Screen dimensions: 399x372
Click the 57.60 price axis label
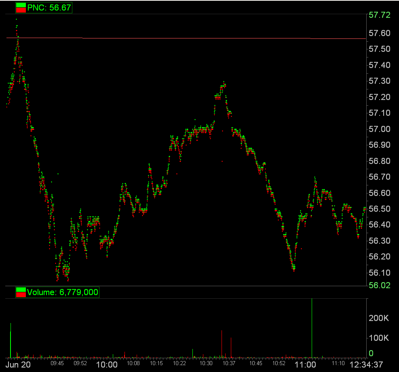(380, 33)
